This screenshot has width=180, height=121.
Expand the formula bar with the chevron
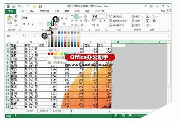[169, 36]
